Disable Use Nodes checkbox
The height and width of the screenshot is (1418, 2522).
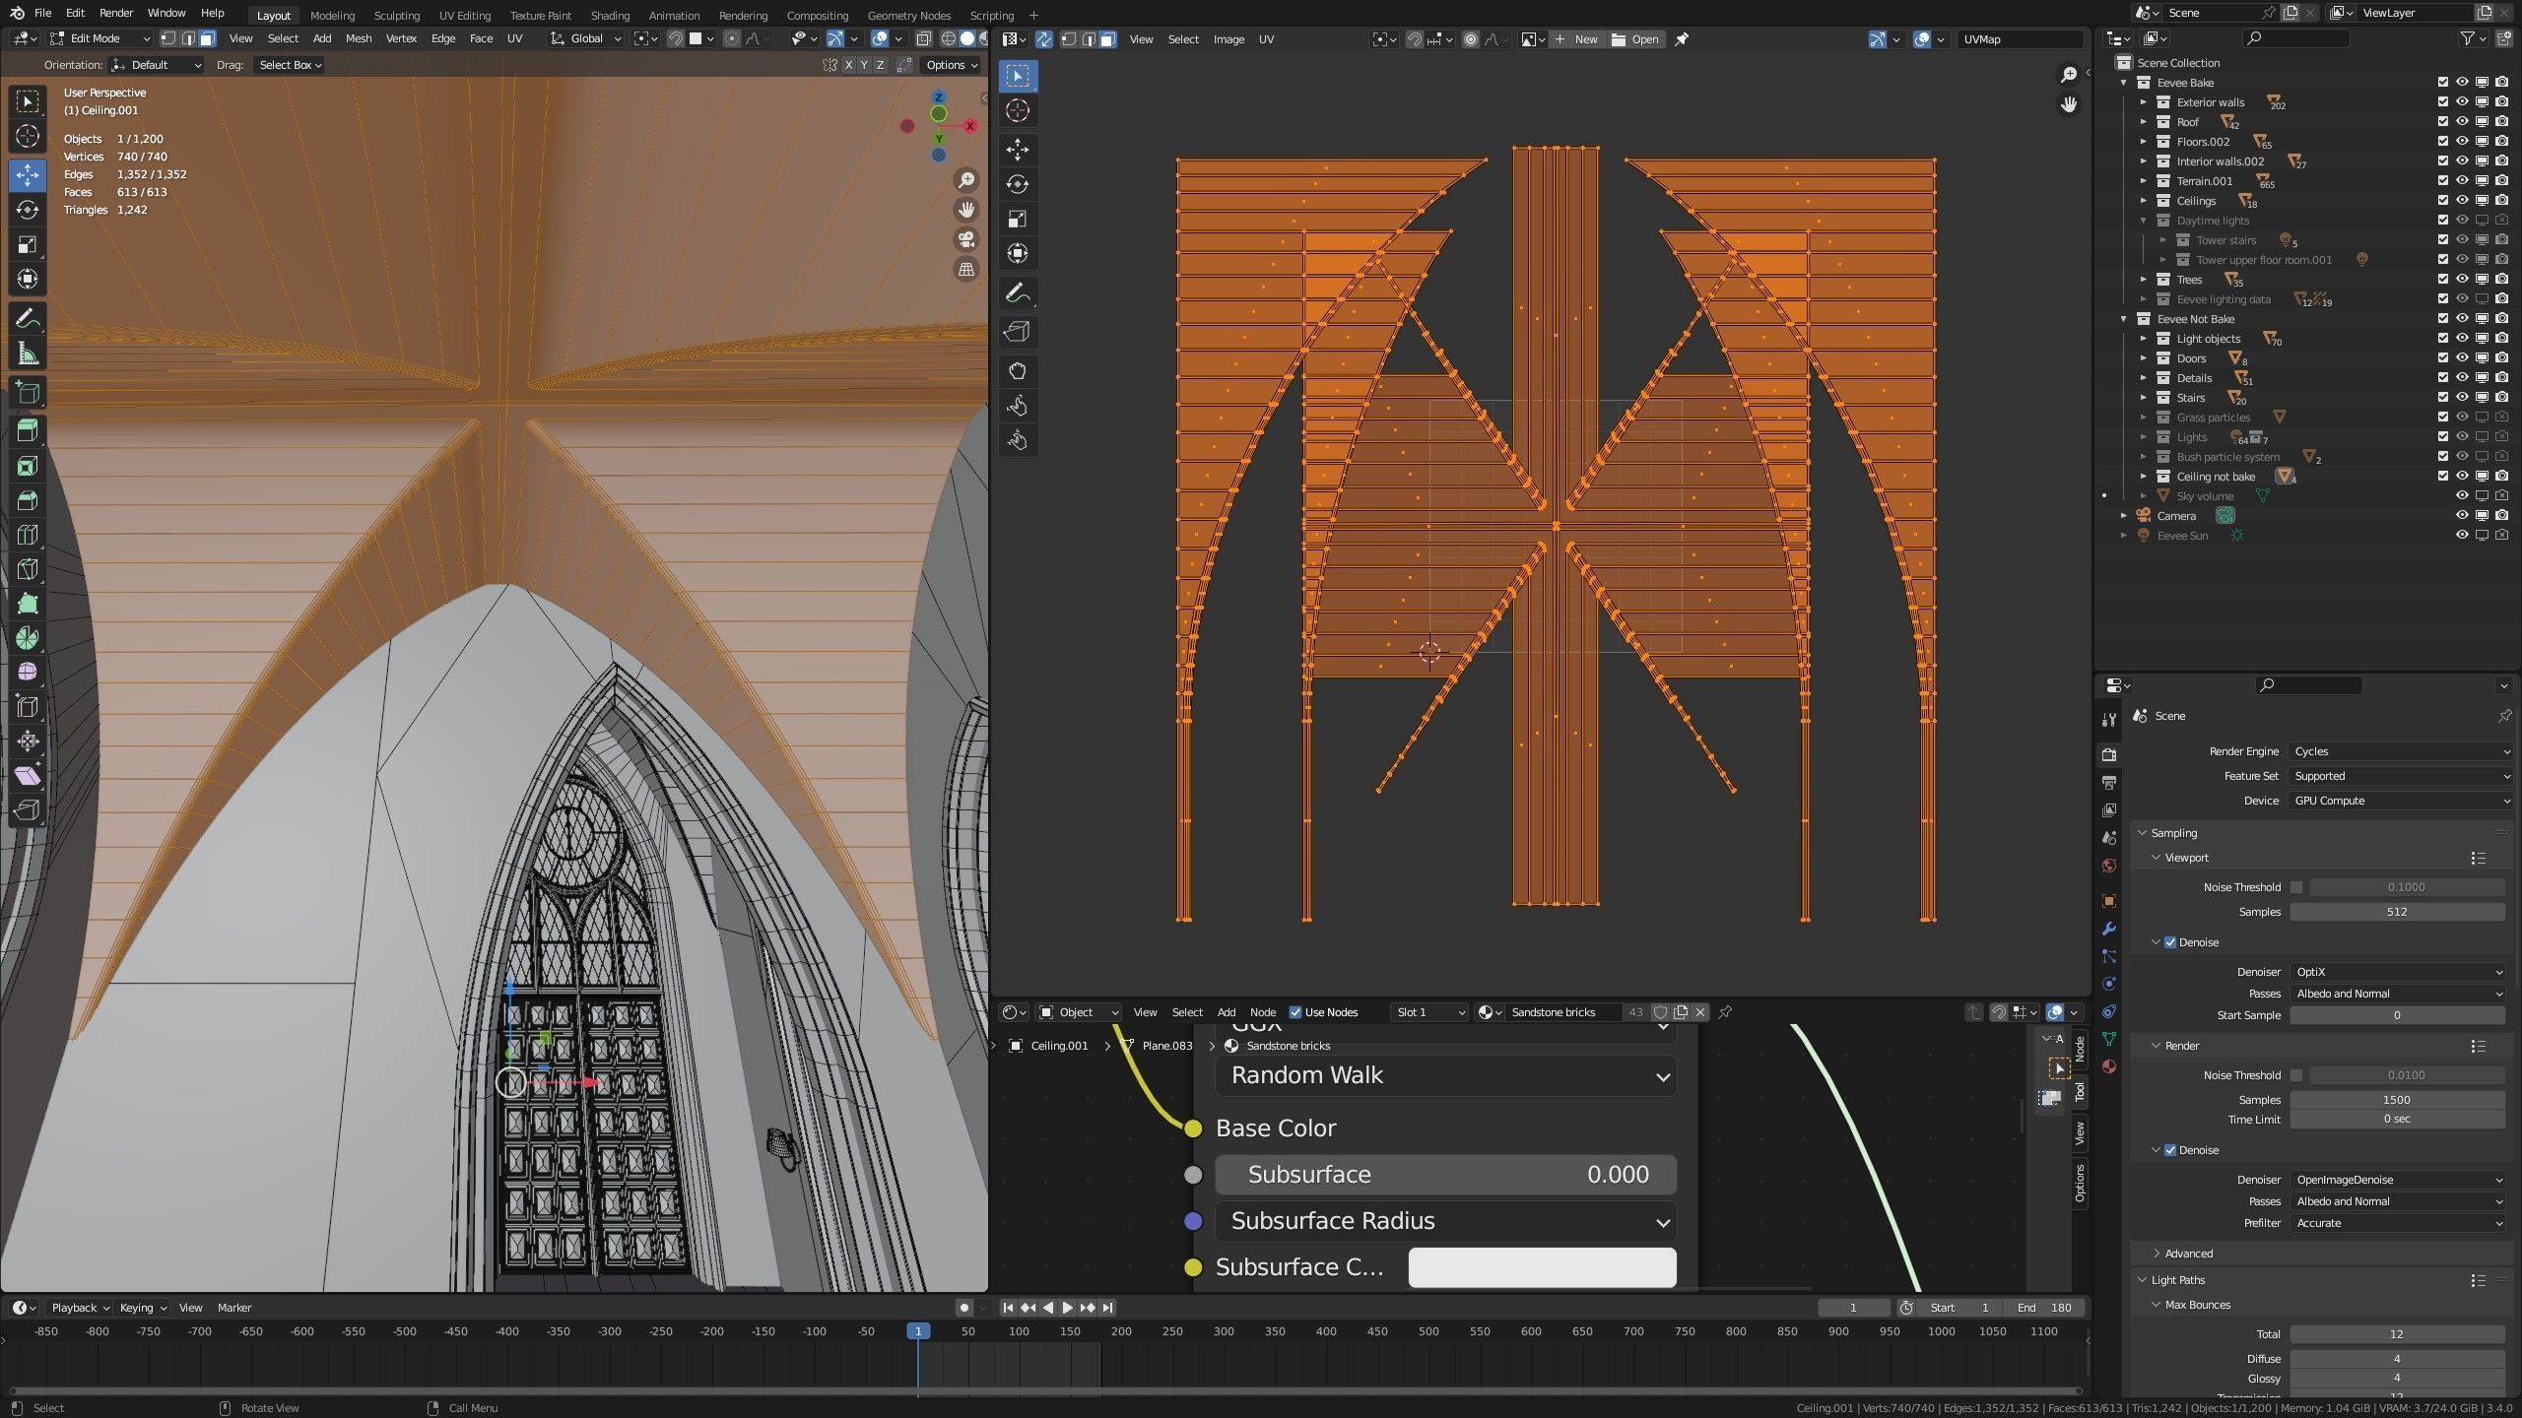coord(1295,1012)
